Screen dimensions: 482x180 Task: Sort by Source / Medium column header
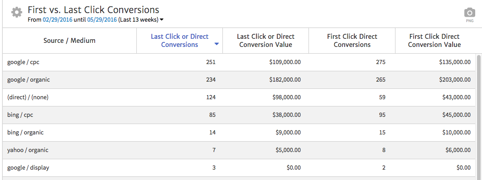click(69, 41)
